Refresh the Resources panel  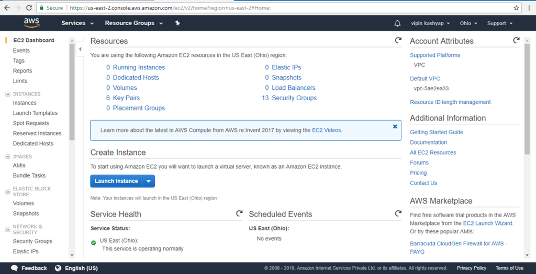(x=398, y=40)
